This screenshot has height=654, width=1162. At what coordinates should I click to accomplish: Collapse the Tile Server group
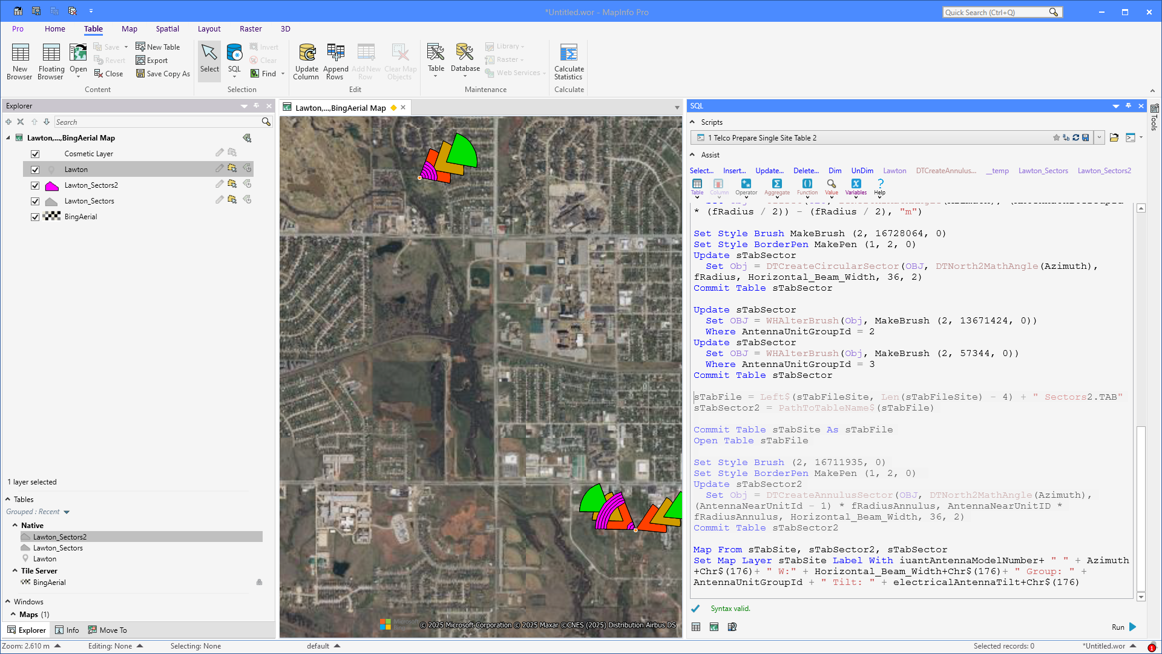click(x=15, y=570)
